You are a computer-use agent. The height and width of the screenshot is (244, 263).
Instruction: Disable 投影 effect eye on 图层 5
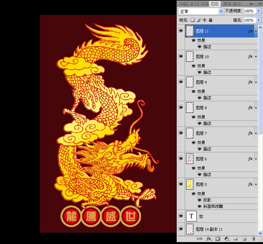coord(199,200)
